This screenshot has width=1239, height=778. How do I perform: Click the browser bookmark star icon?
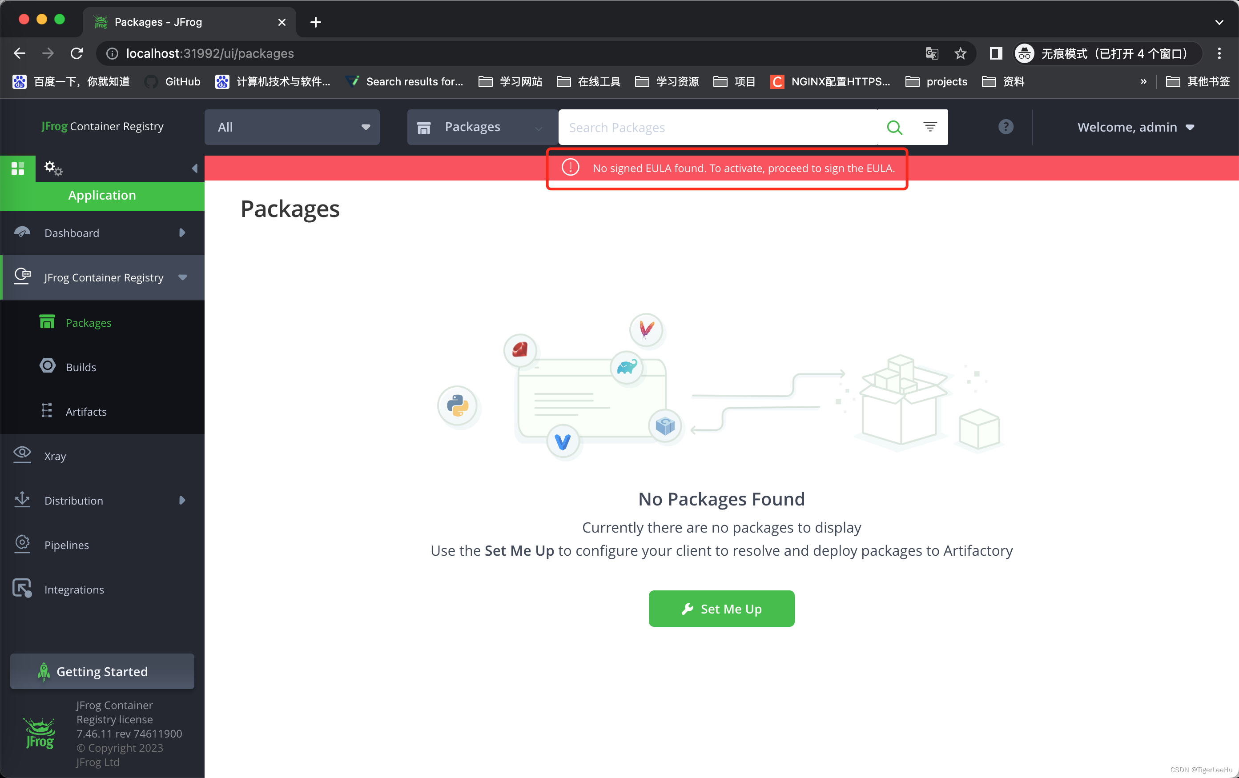click(x=960, y=53)
